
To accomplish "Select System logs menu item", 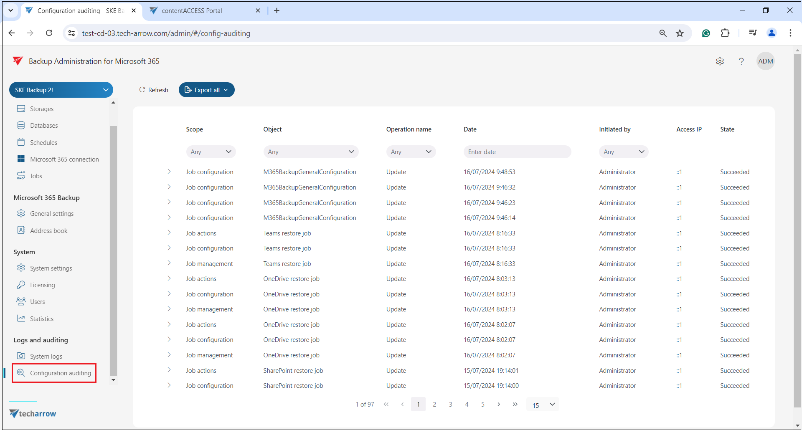I will pyautogui.click(x=46, y=357).
